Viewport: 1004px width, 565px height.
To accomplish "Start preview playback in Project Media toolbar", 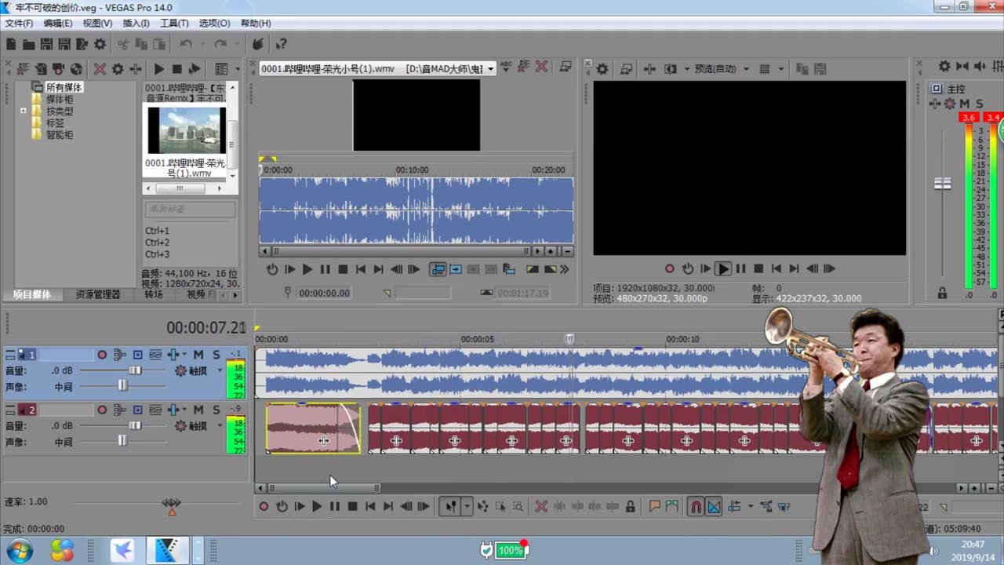I will (x=158, y=69).
